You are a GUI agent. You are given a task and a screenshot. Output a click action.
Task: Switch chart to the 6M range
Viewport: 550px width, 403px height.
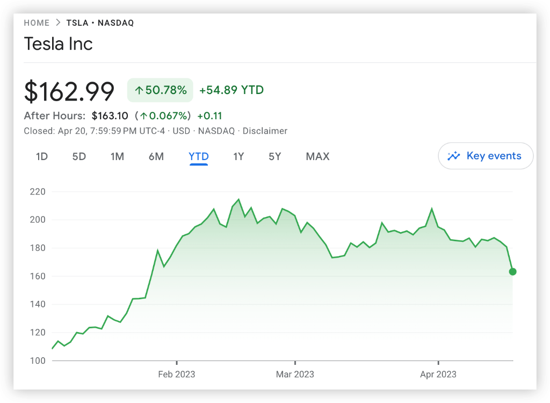(156, 157)
